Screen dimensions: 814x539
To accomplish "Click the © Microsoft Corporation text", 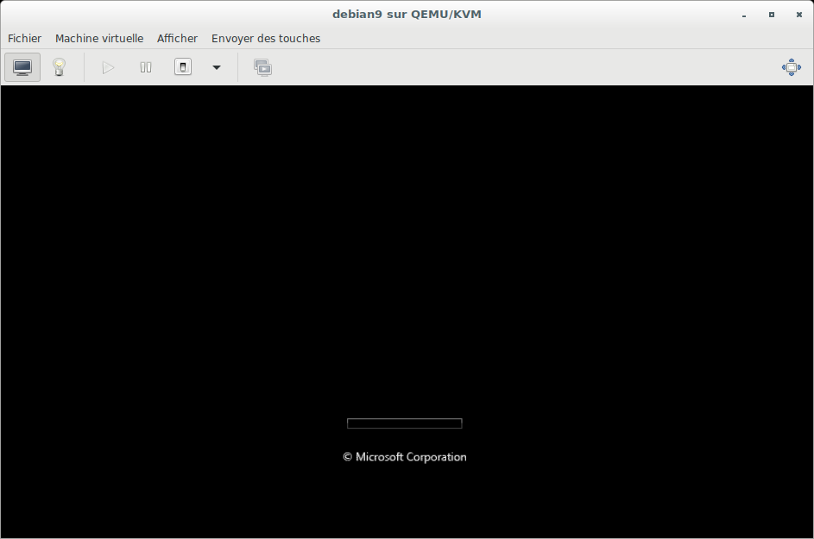I will pos(405,457).
